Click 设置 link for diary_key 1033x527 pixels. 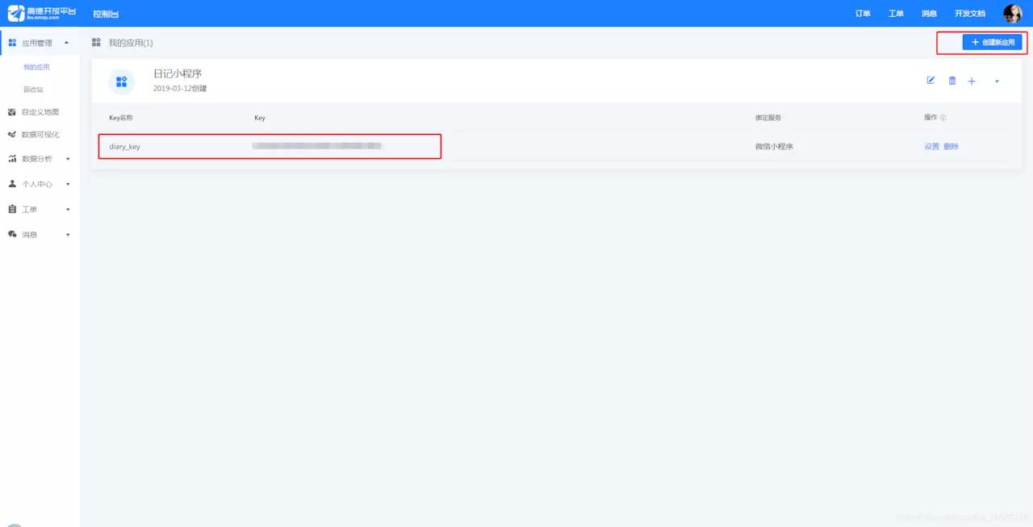(x=931, y=146)
